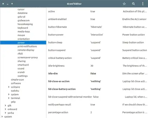Expand the gtk tree node
The image size is (148, 118).
point(5,105)
